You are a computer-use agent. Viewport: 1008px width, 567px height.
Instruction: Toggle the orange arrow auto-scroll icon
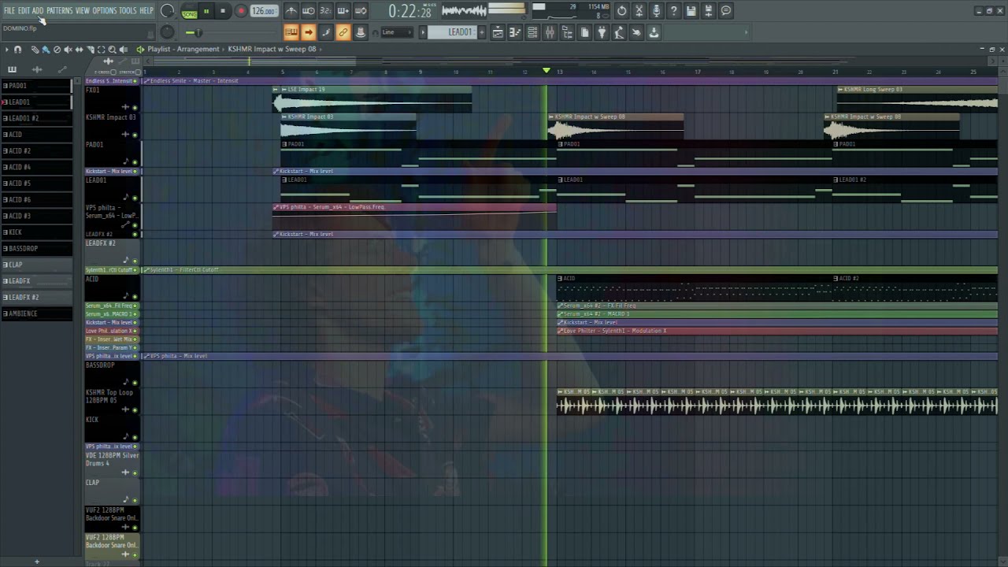click(309, 32)
